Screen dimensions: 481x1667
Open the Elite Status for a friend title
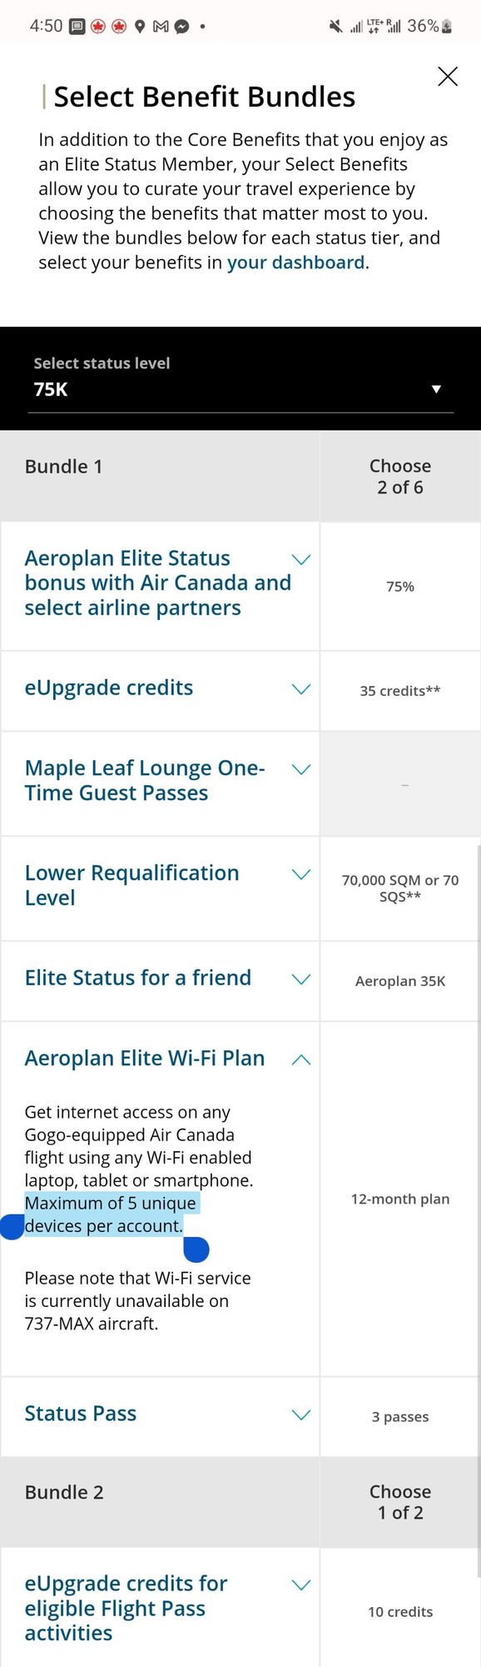pos(138,978)
